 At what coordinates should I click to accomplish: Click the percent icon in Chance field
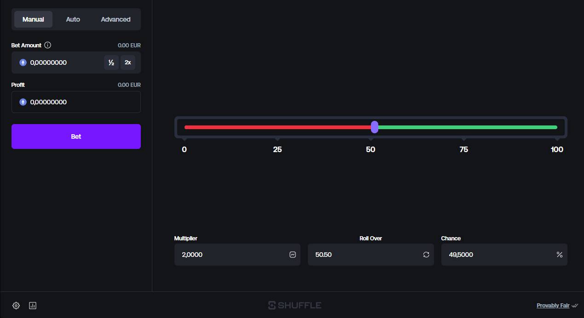(x=560, y=255)
